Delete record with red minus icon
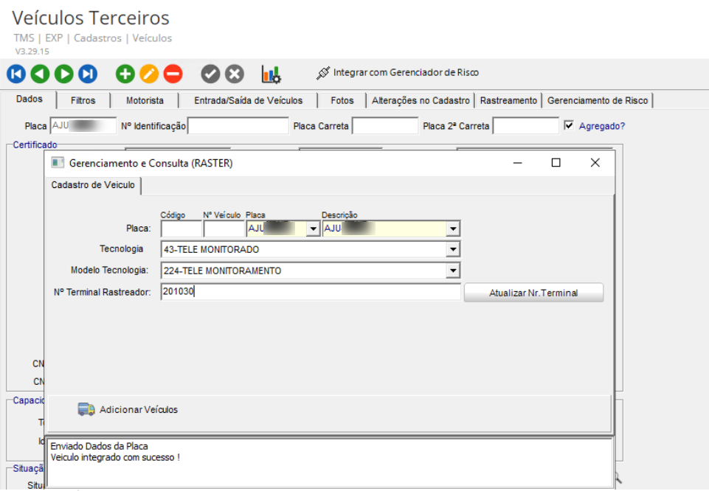Screen dimensions: 709x491 [x=173, y=74]
